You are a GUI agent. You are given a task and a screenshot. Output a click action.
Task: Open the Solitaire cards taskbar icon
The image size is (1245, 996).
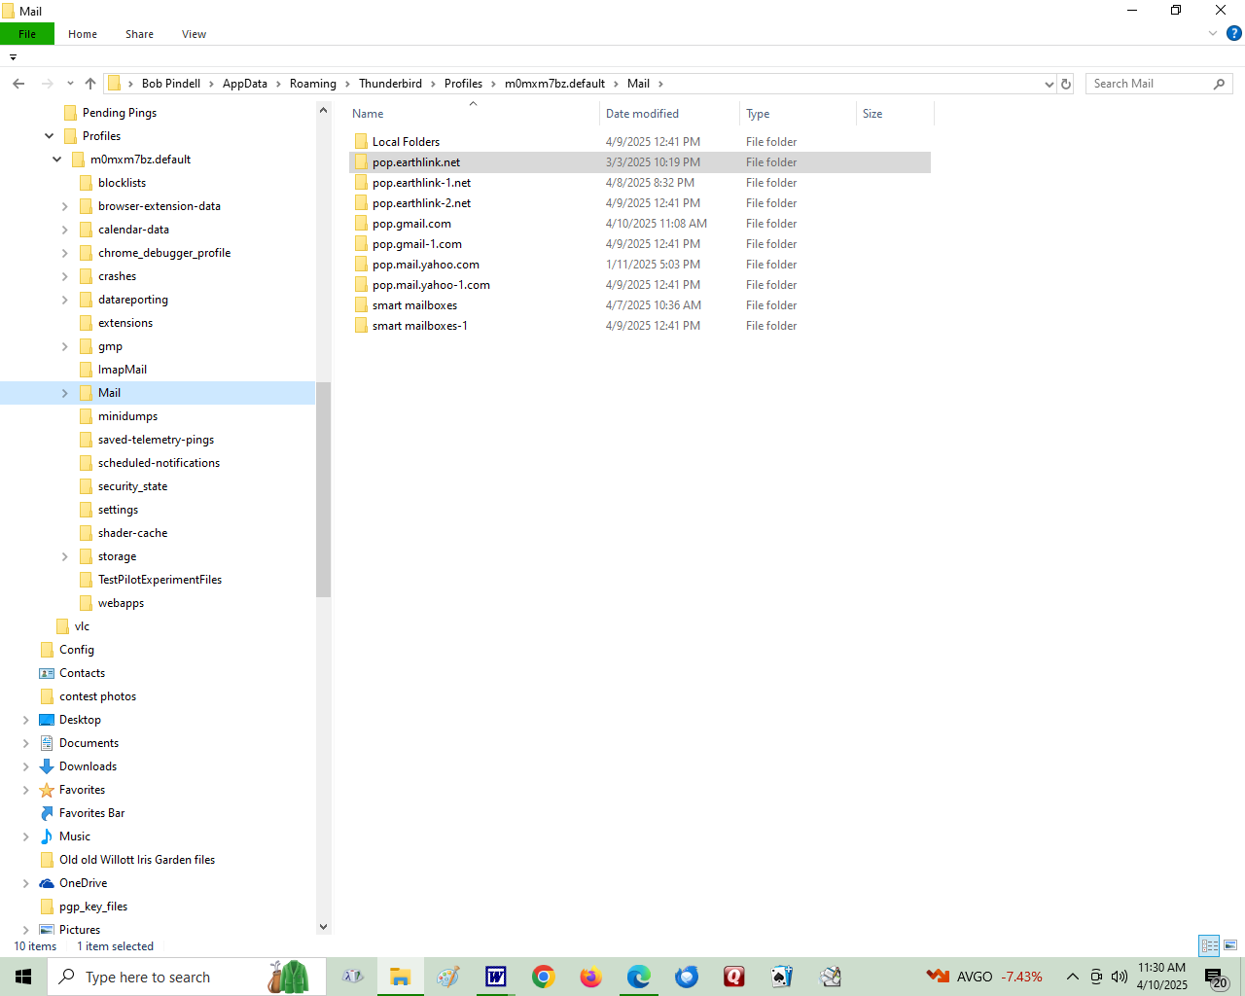coord(782,977)
